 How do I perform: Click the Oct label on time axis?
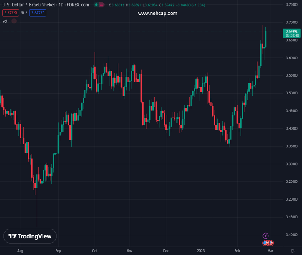pos(94,251)
